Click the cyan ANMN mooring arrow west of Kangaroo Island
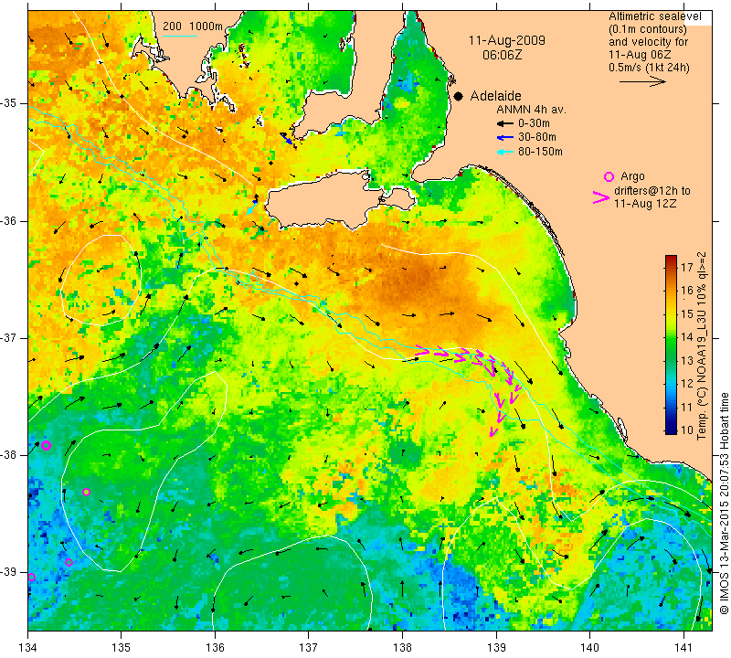 (x=252, y=207)
